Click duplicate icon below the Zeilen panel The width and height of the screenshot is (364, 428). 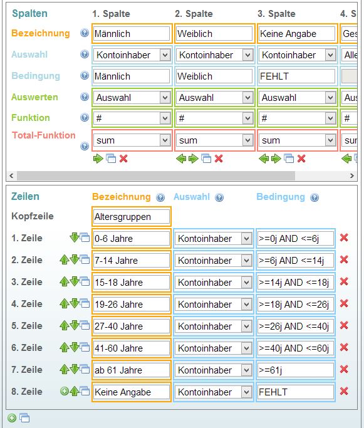(x=24, y=418)
